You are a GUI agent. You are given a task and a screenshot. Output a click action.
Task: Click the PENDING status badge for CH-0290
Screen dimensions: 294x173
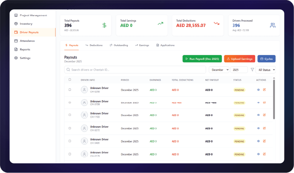[239, 90]
